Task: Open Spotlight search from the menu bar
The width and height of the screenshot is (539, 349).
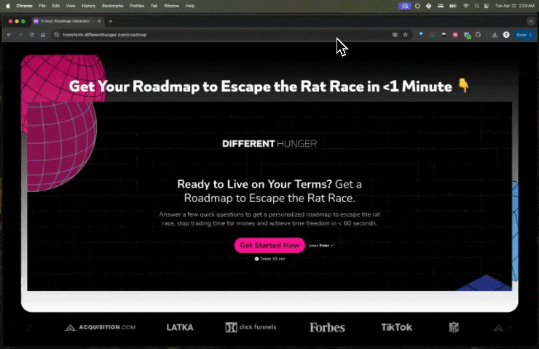Action: [476, 6]
